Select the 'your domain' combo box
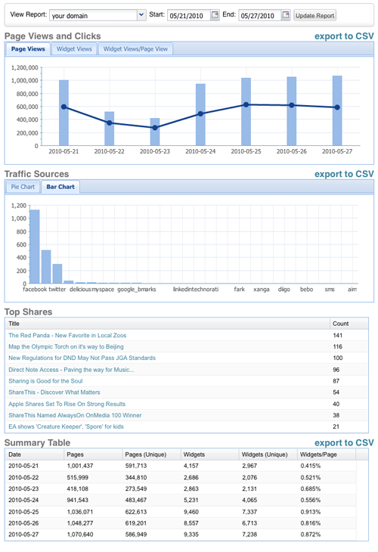Screen dimensions: 378x552 click(98, 15)
